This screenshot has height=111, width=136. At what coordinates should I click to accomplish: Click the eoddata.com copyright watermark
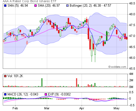tap(117, 67)
